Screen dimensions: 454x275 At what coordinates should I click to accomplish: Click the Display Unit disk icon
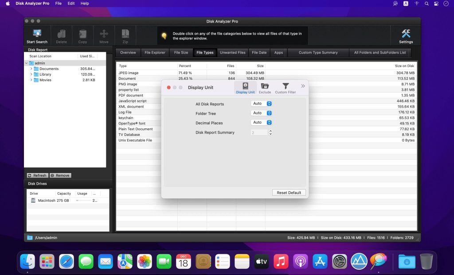click(245, 86)
